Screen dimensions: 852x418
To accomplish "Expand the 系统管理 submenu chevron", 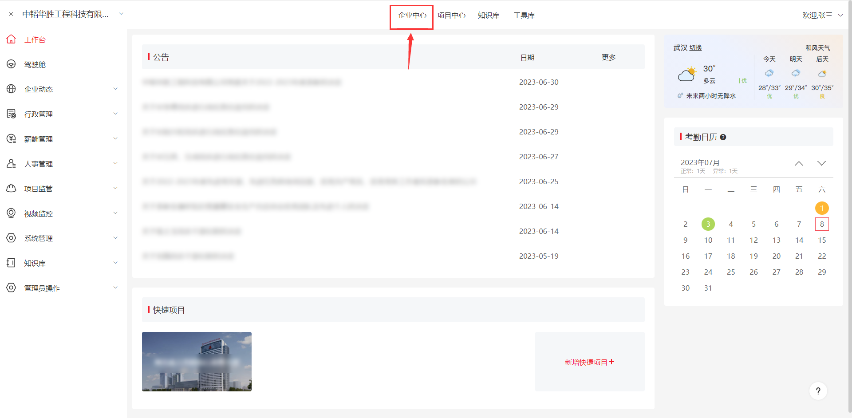I will [115, 238].
